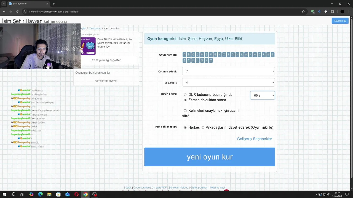Open the 60 s time dropdown
Viewport: 353px width, 198px height.
(x=262, y=95)
